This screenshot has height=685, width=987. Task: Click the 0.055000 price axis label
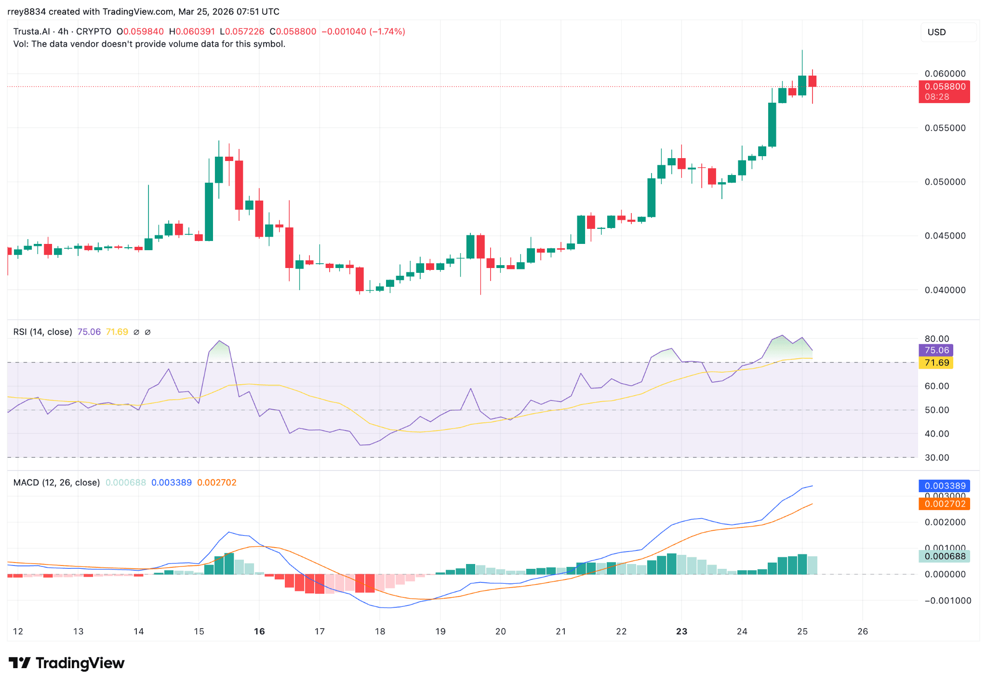(945, 128)
